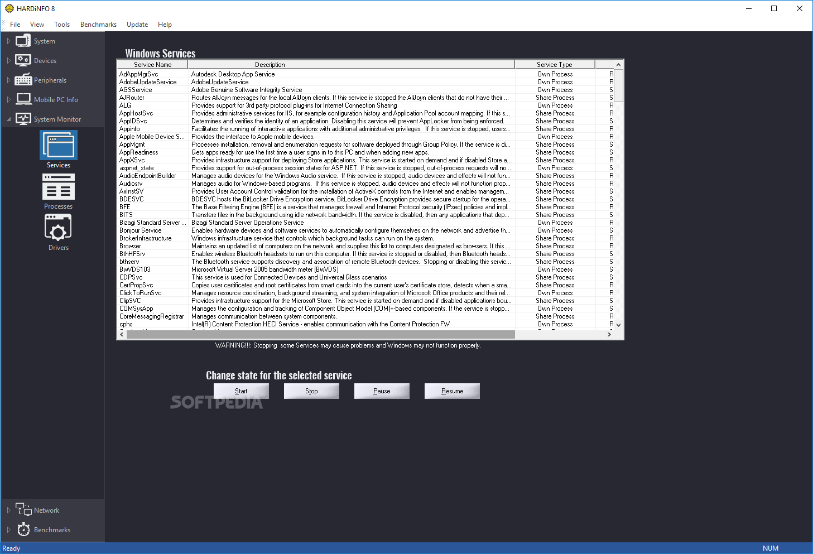This screenshot has width=813, height=554.
Task: Select the BFE service row
Action: click(365, 207)
